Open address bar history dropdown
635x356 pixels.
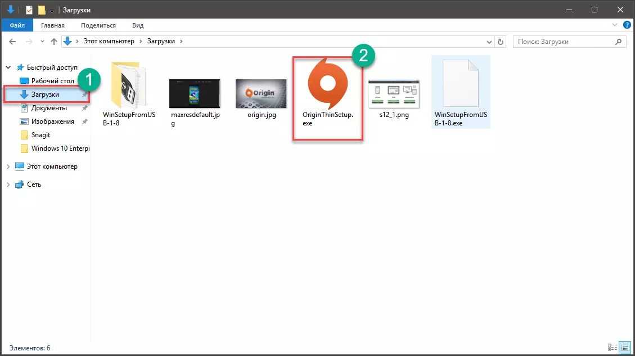click(489, 42)
